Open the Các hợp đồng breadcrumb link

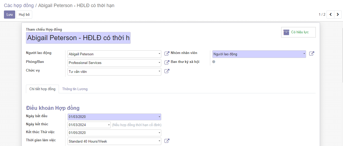point(19,6)
